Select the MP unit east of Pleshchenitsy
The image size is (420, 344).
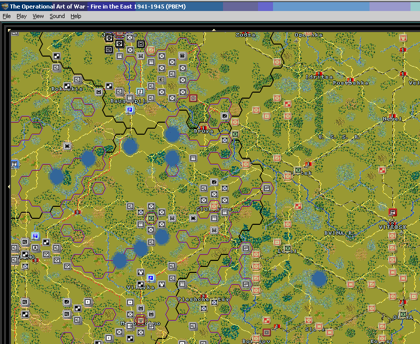pos(245,284)
